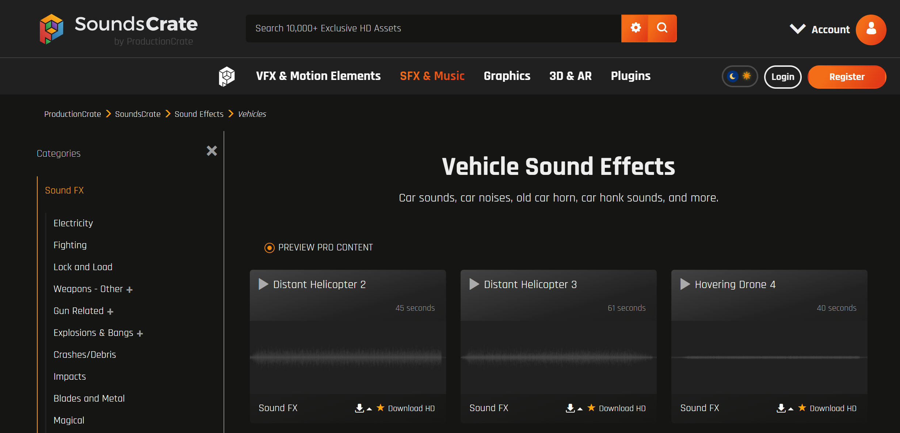Expand Weapons - Other subcategories
The width and height of the screenshot is (900, 433).
(130, 290)
